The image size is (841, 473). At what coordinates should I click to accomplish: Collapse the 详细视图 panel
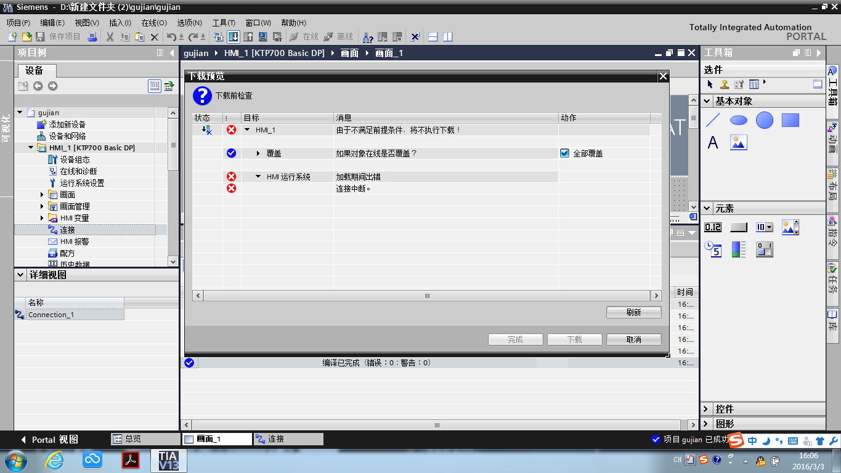(20, 275)
